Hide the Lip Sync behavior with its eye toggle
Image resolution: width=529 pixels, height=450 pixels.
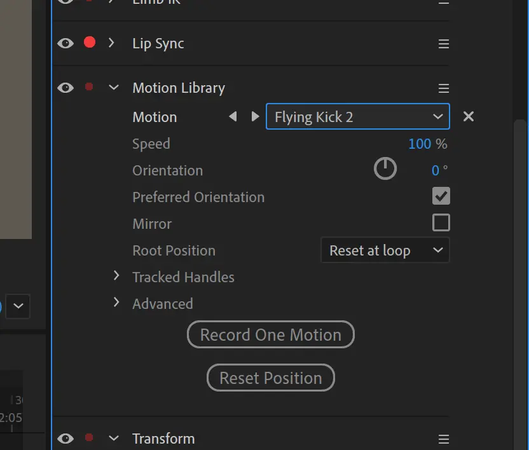pyautogui.click(x=65, y=43)
